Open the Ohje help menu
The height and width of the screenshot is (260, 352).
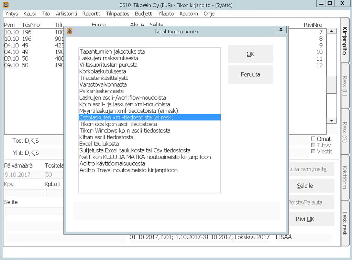click(x=209, y=14)
